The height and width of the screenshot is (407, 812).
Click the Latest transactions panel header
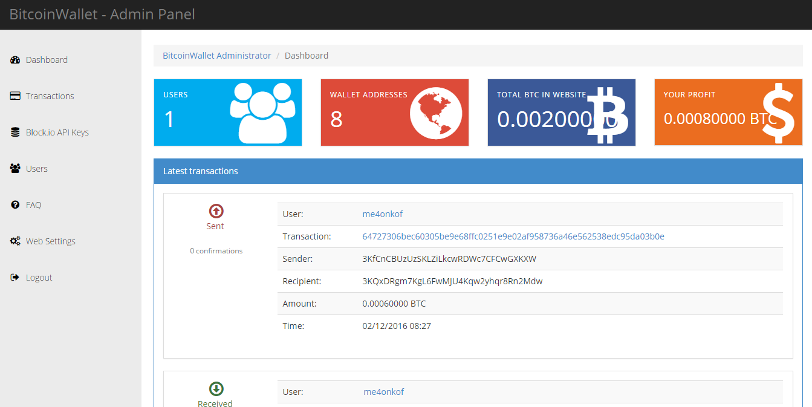click(x=478, y=171)
